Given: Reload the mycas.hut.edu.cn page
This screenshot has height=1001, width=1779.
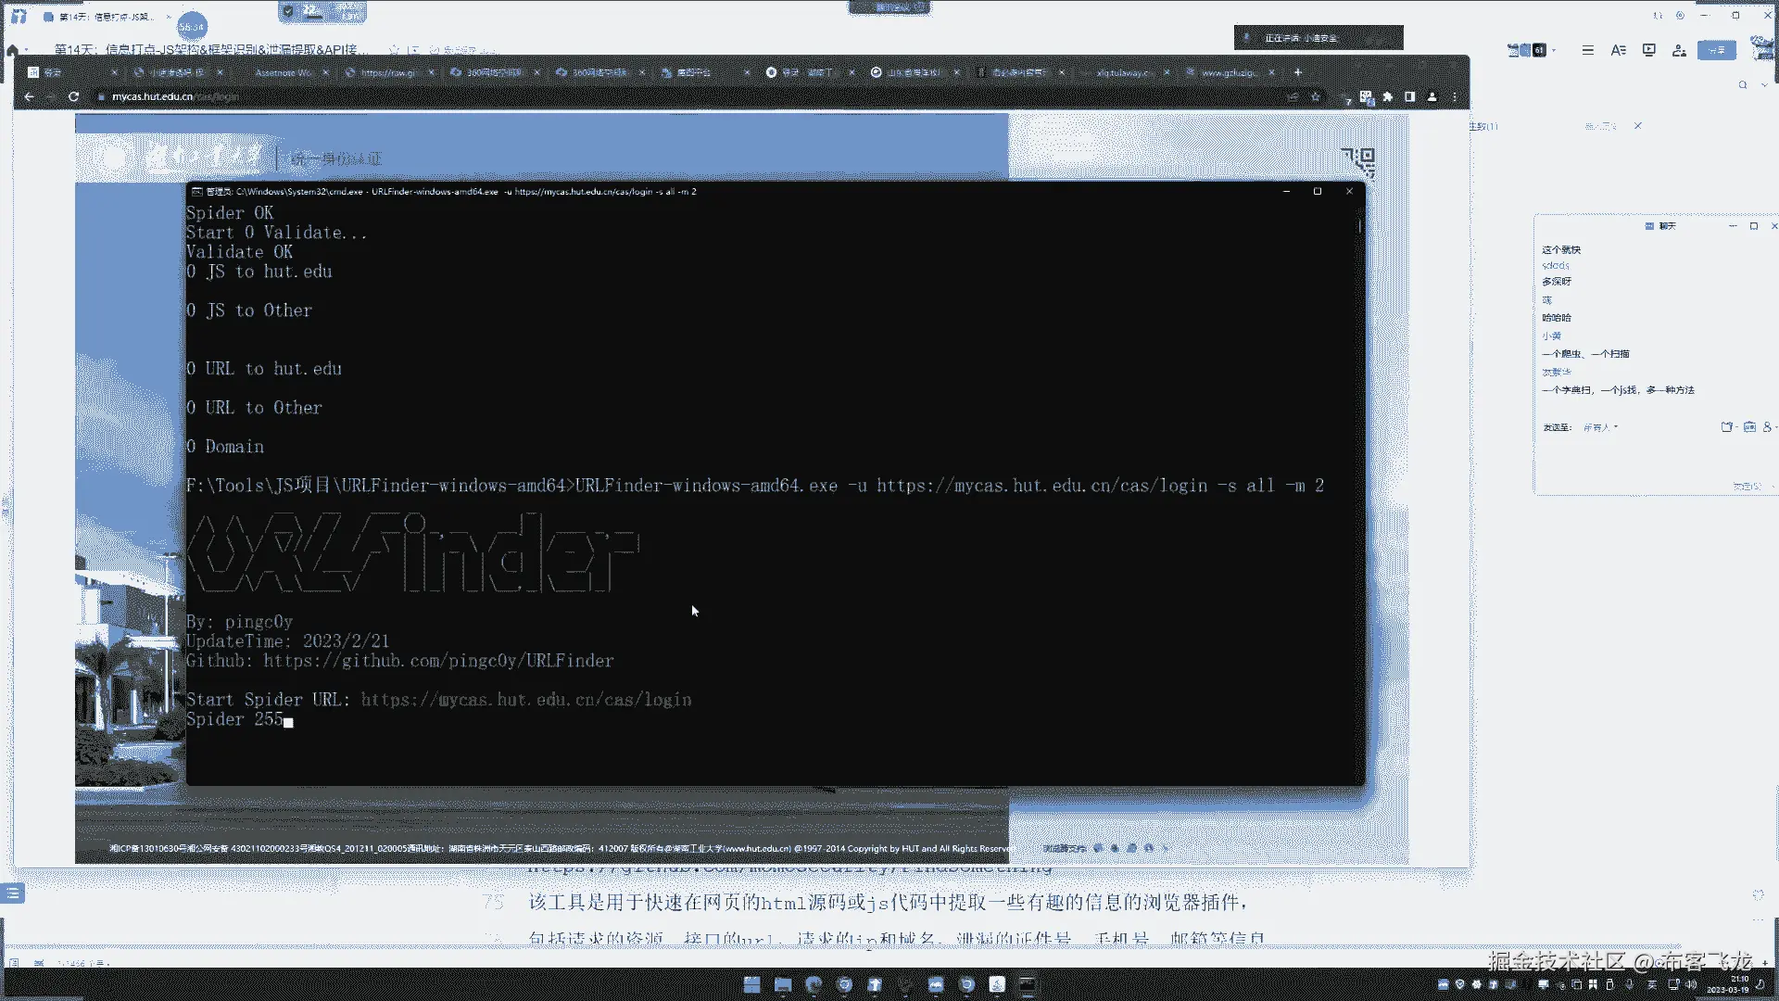Looking at the screenshot, I should pyautogui.click(x=73, y=96).
